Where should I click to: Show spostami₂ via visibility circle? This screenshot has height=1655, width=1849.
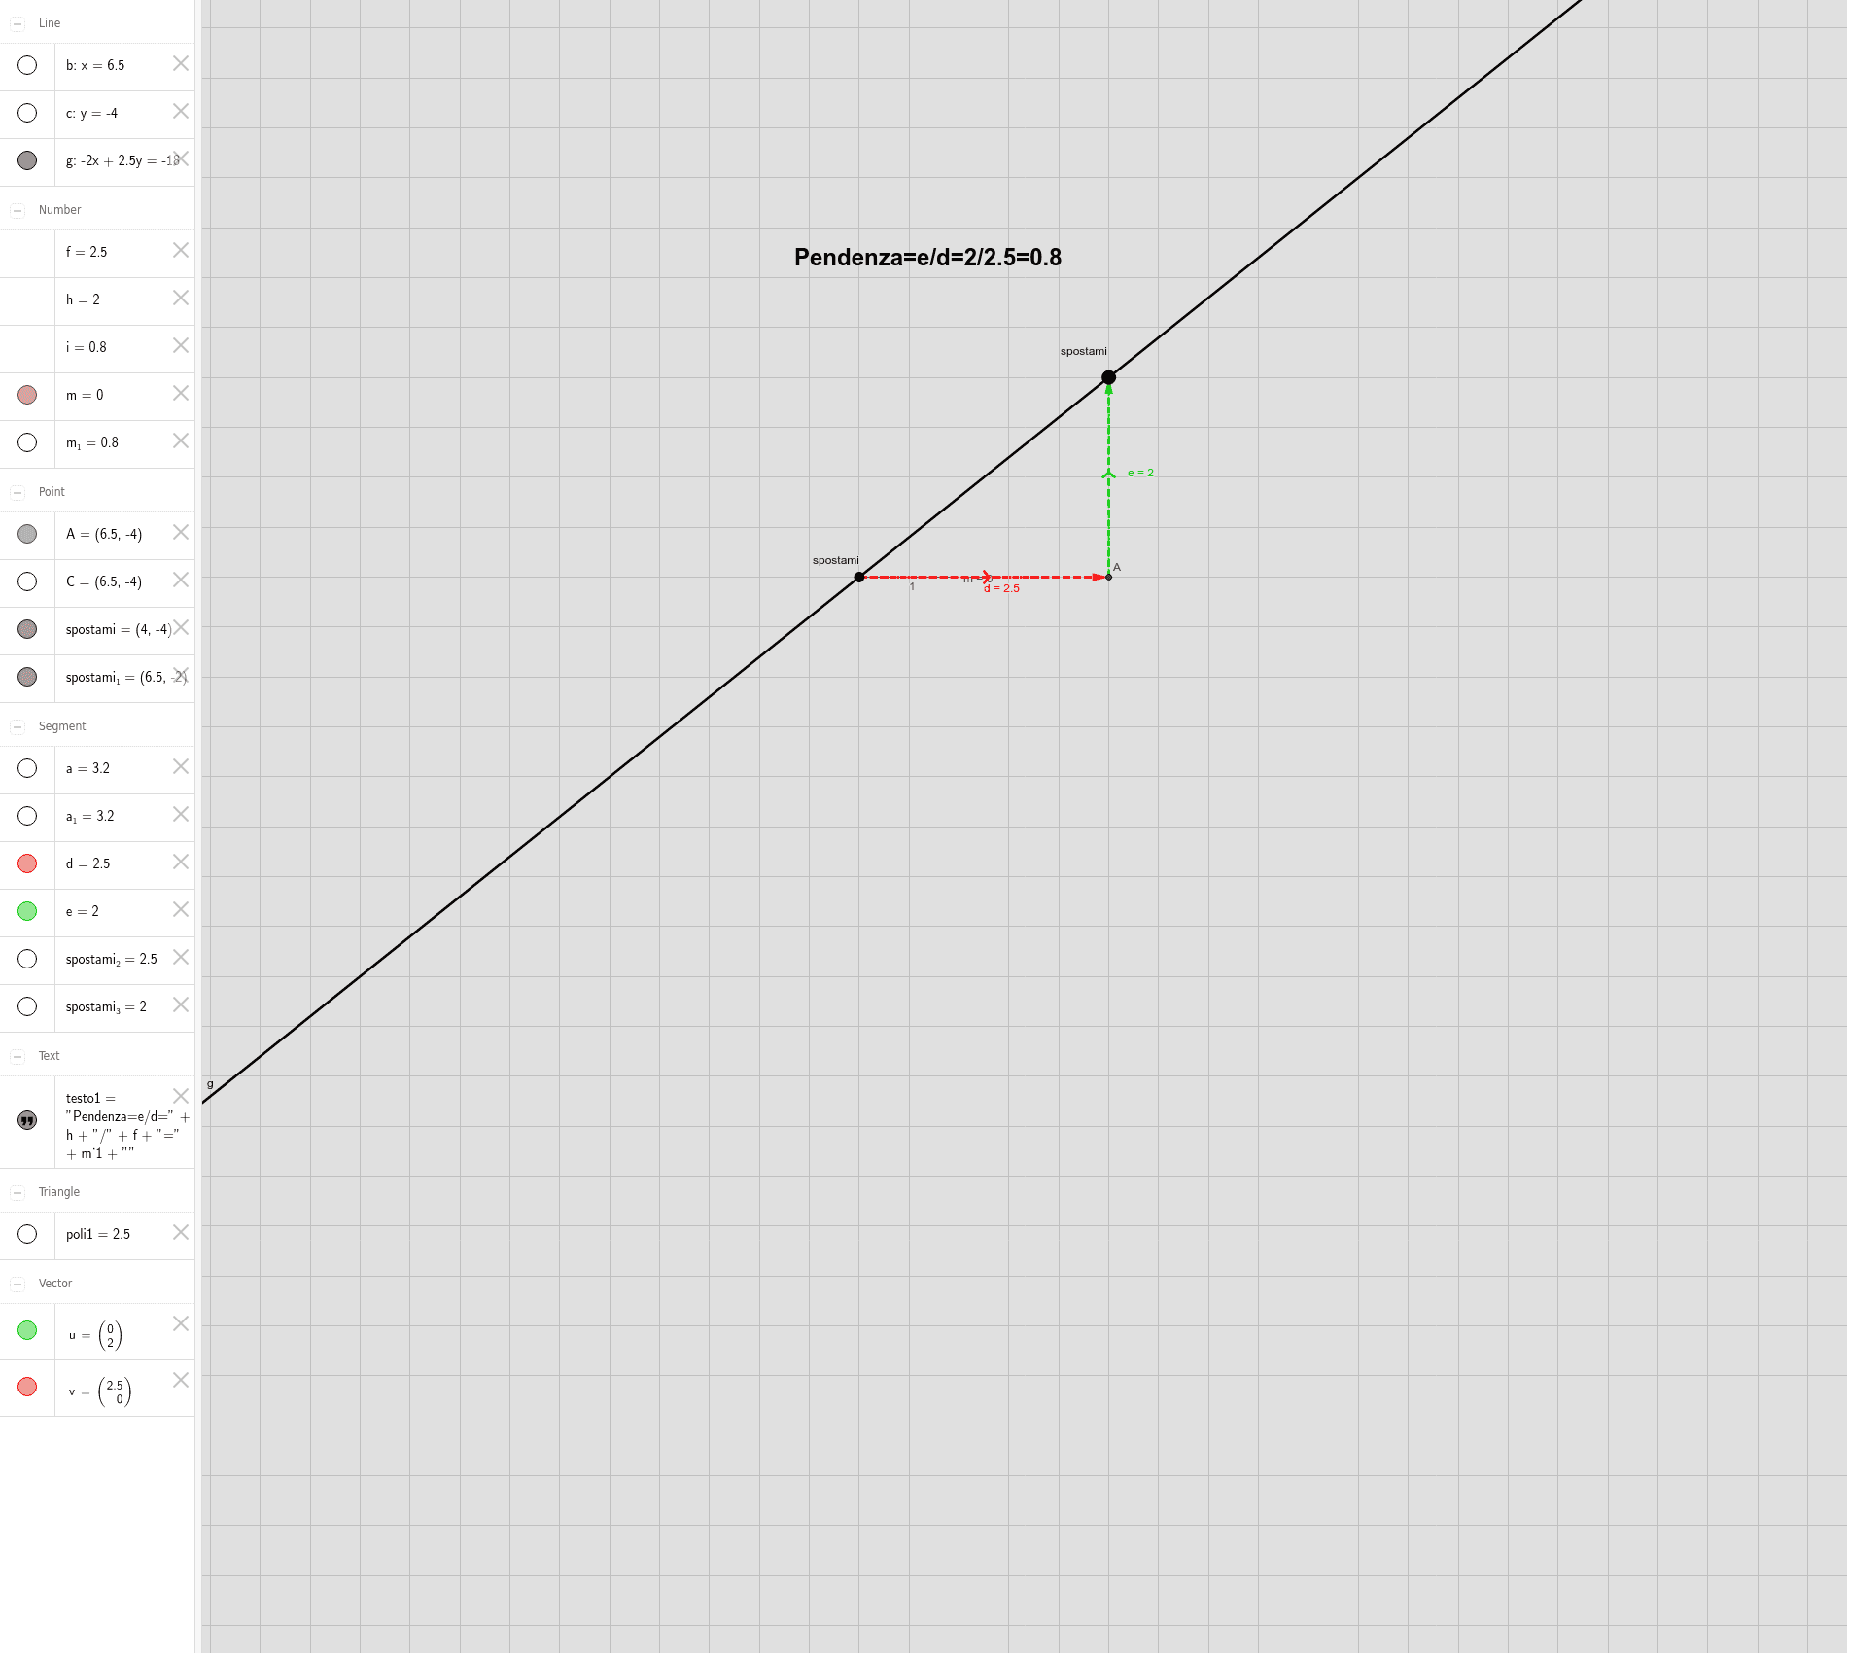(27, 959)
